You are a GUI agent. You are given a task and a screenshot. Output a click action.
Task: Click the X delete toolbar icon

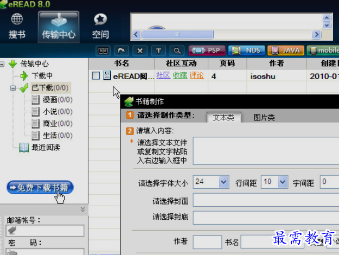pos(140,51)
